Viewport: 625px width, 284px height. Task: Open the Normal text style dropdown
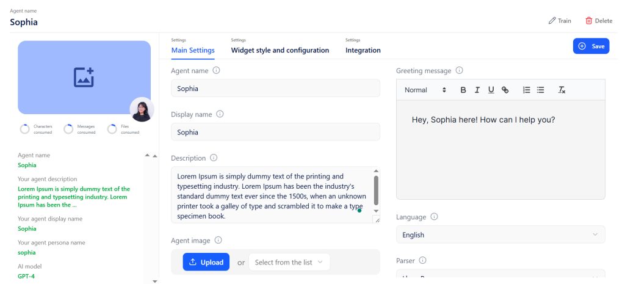pos(425,90)
